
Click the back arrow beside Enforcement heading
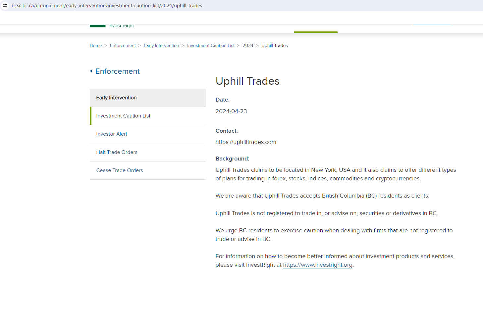coord(91,71)
